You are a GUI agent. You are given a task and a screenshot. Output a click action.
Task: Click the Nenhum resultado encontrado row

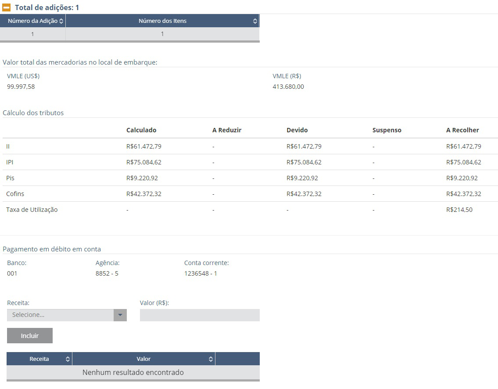click(133, 372)
